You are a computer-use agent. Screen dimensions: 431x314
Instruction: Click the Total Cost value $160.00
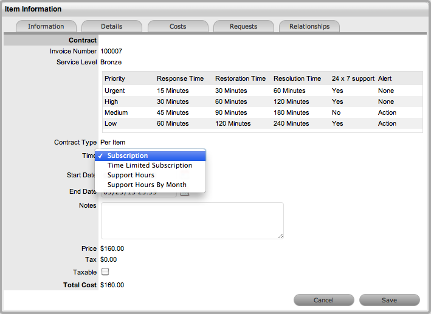pos(112,285)
